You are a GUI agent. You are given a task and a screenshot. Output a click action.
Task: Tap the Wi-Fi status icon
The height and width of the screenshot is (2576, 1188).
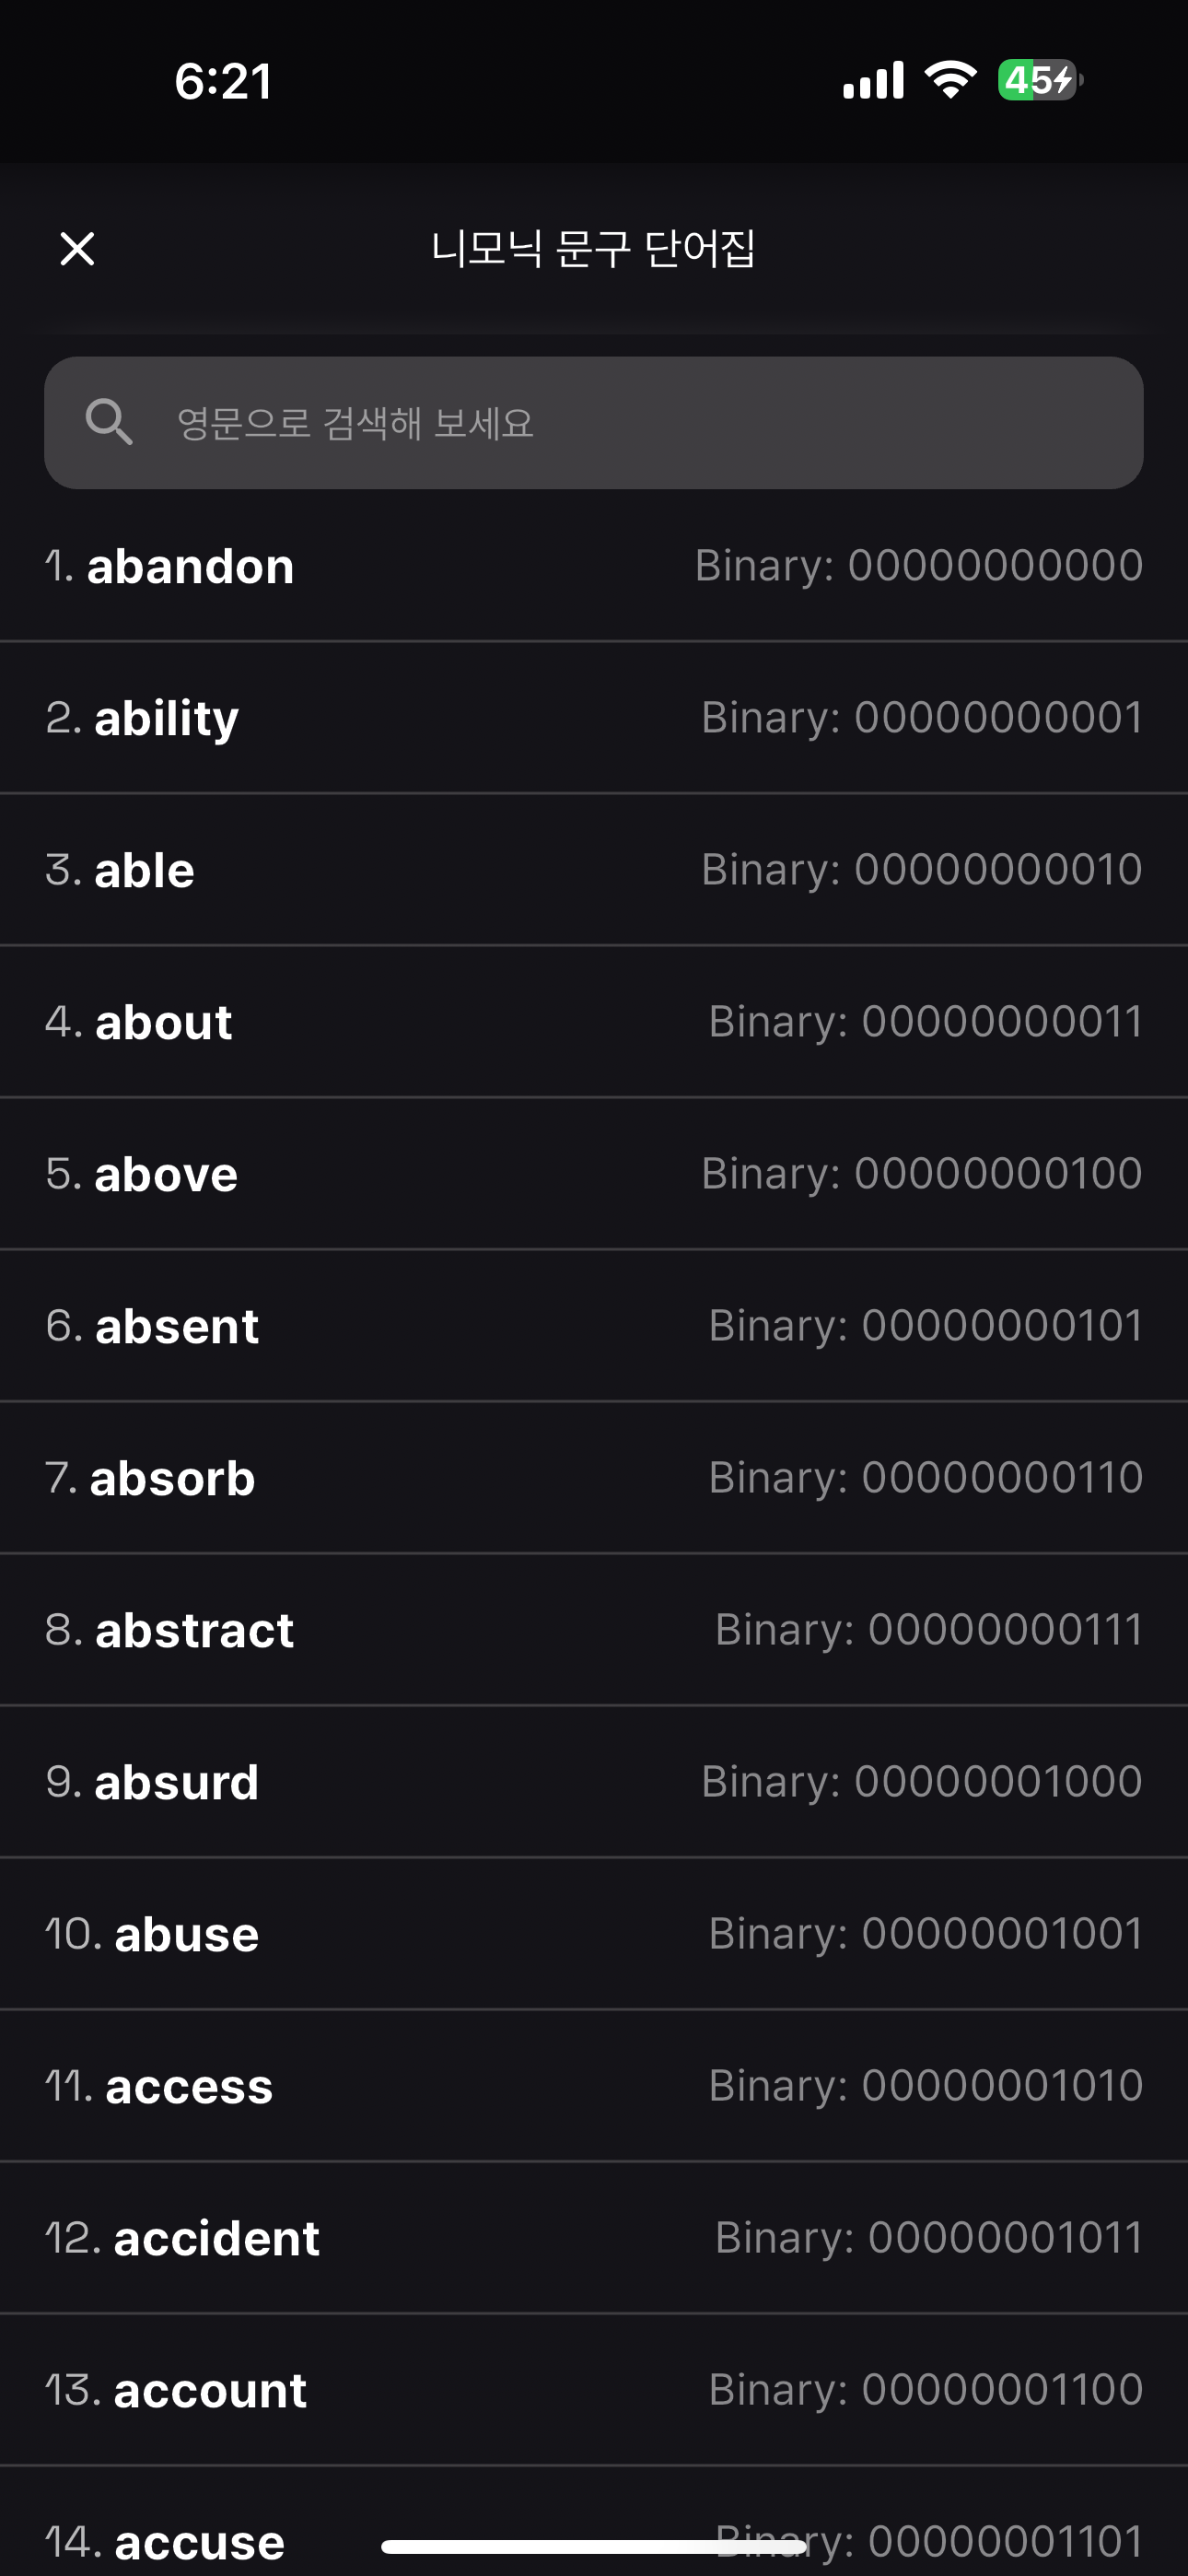(x=950, y=80)
